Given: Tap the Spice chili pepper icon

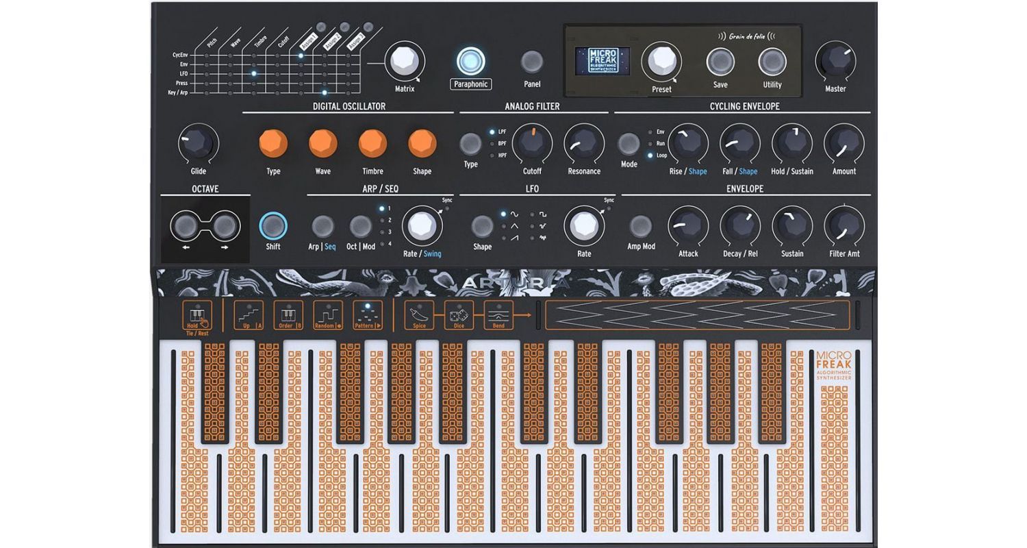Looking at the screenshot, I should [x=419, y=316].
